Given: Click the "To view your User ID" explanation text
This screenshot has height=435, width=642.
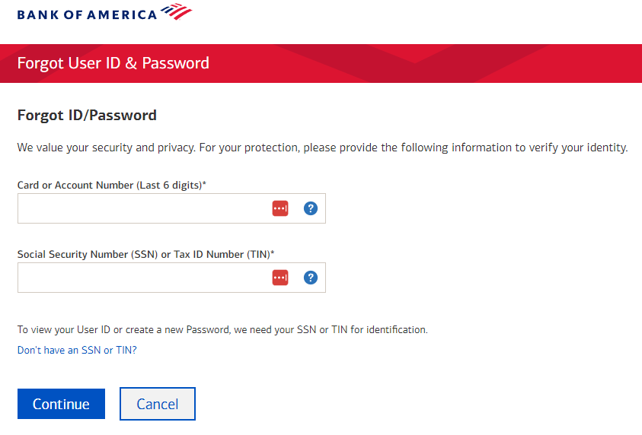Looking at the screenshot, I should pyautogui.click(x=222, y=330).
